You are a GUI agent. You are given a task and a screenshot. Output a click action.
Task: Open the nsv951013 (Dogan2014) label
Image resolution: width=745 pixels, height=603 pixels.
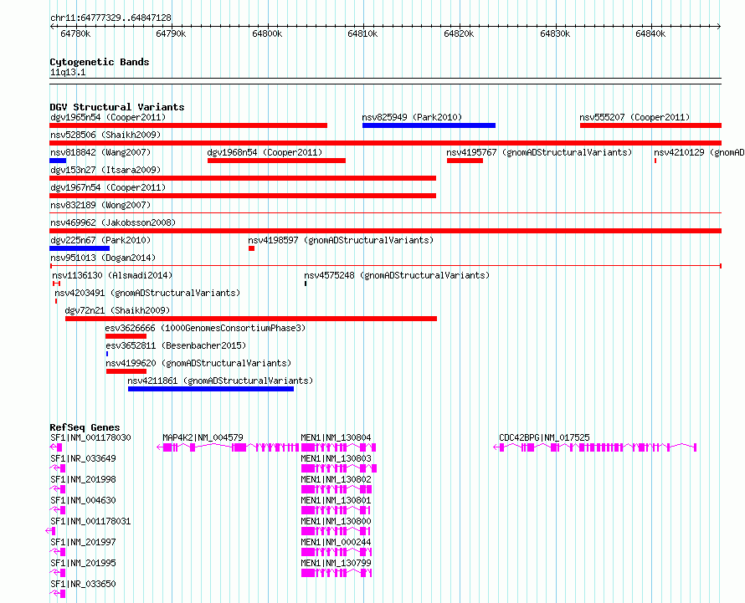click(103, 258)
